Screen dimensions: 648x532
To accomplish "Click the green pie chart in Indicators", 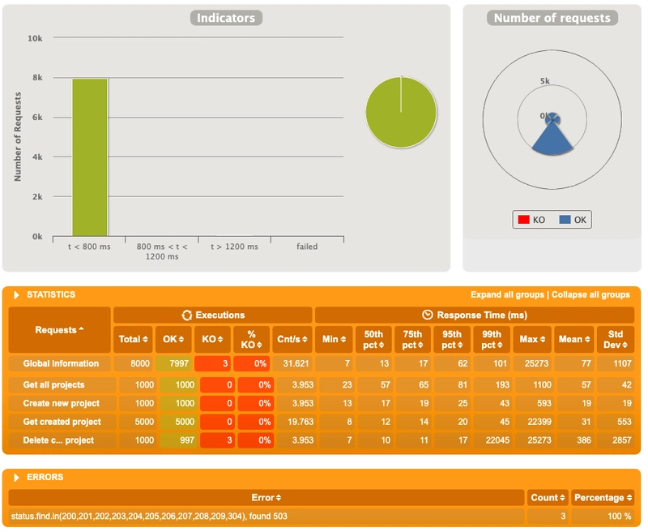I will tap(401, 113).
